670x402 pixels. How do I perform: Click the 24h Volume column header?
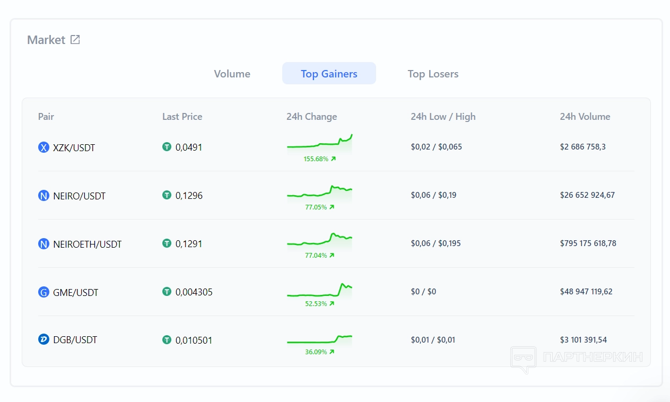(x=585, y=117)
